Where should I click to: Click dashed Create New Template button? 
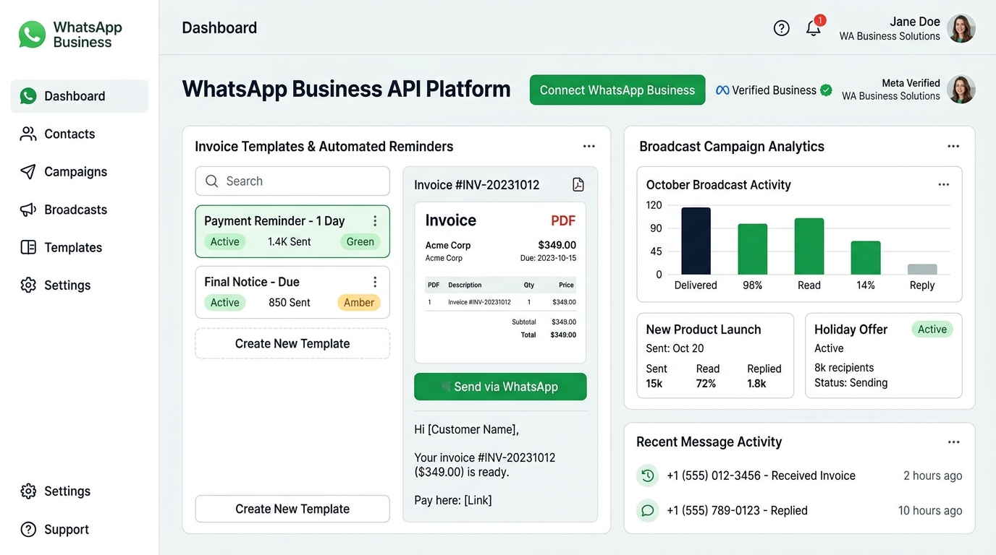(x=292, y=344)
